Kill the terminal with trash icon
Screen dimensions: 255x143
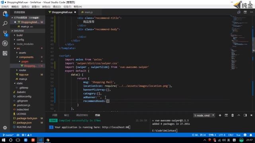233,115
